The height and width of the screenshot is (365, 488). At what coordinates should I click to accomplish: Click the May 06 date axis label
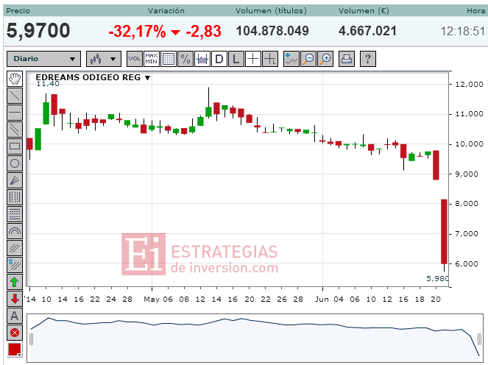pos(158,299)
